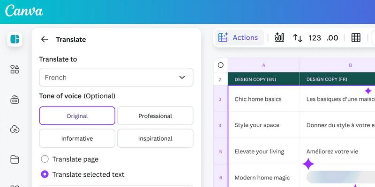Choose the Professional tone button
375x187 pixels.
tap(155, 116)
